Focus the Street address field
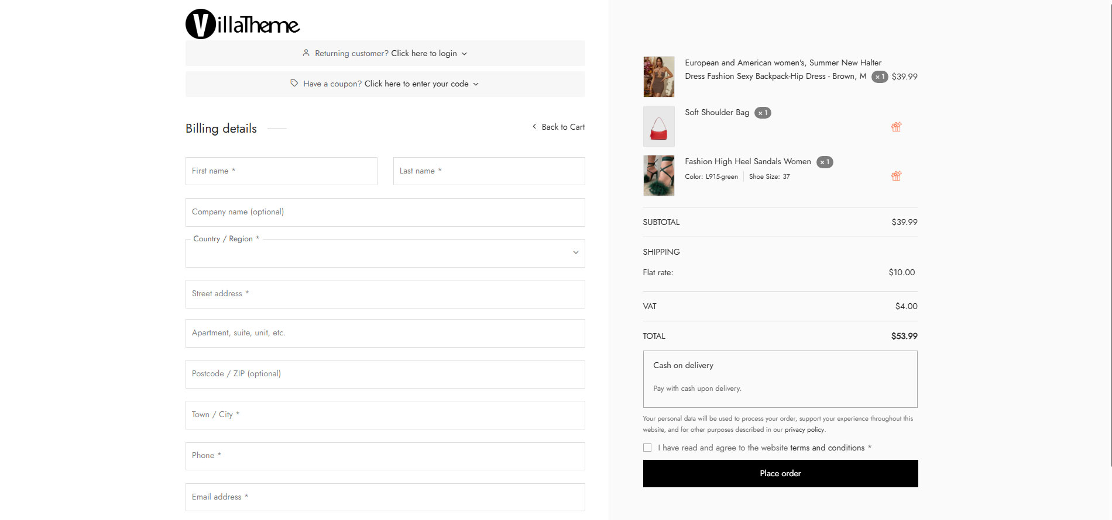This screenshot has width=1112, height=520. point(385,294)
